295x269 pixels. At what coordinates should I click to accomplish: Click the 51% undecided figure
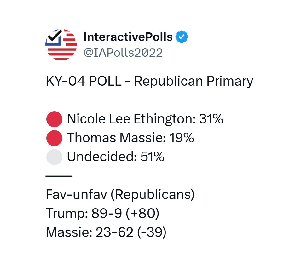pyautogui.click(x=153, y=157)
